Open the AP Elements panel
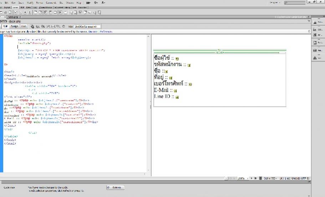 [x=318, y=35]
